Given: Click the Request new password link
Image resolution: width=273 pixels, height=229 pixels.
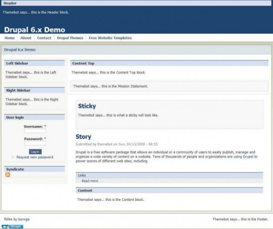Looking at the screenshot, I should coord(35,157).
